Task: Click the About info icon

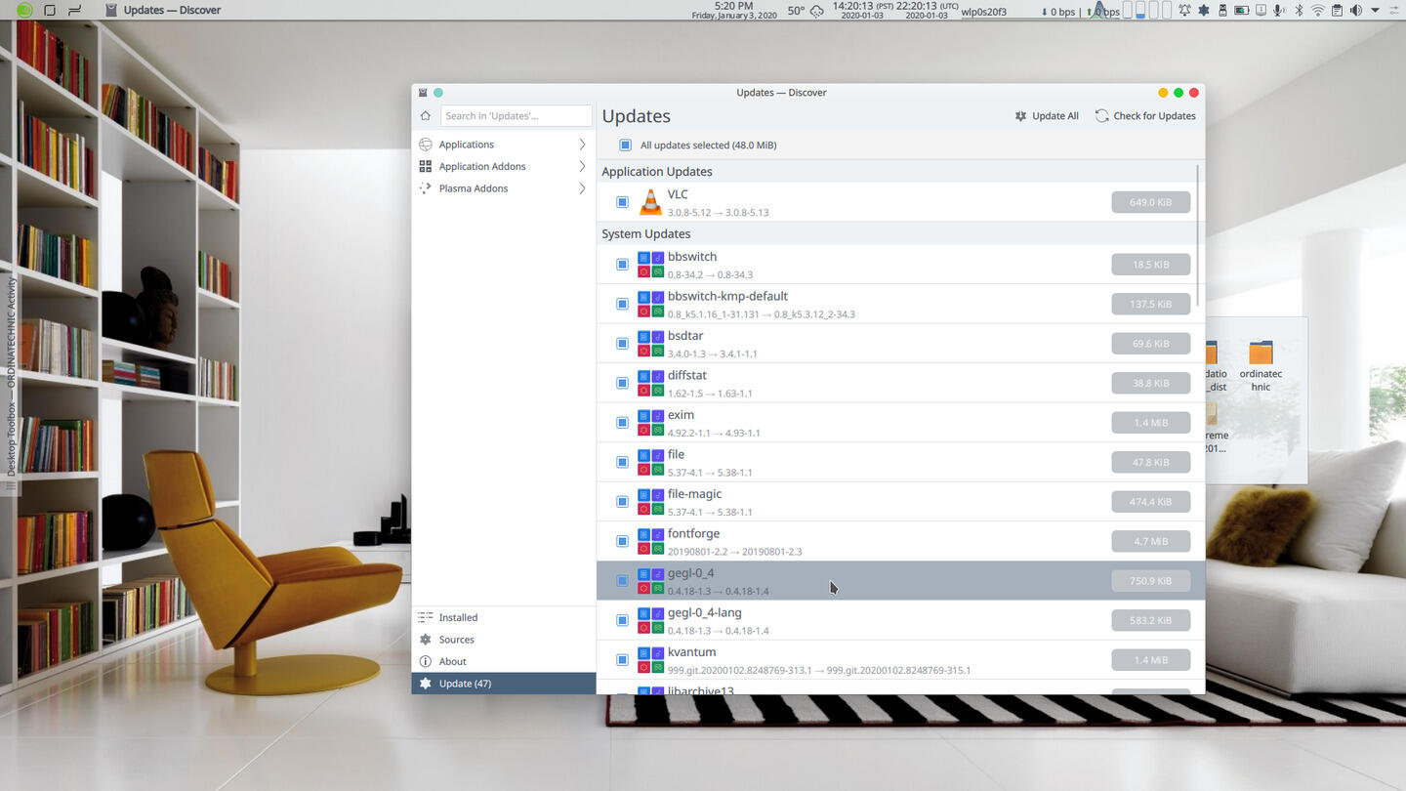Action: pos(425,661)
